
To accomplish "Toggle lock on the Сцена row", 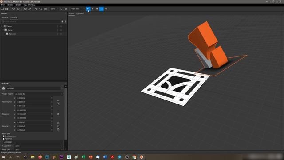I will pos(57,26).
